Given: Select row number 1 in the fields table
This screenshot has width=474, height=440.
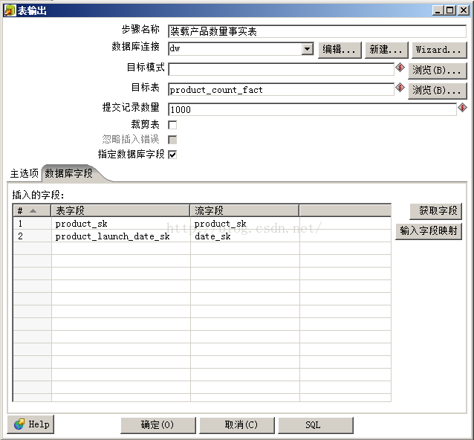Looking at the screenshot, I should pos(33,224).
